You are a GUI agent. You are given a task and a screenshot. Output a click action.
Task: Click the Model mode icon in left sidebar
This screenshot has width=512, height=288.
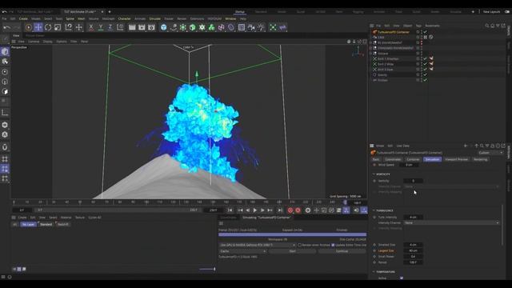pyautogui.click(x=5, y=51)
